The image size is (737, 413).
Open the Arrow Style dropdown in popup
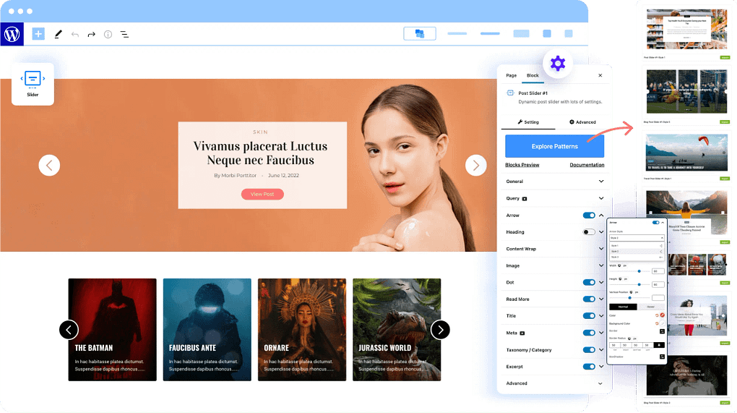[637, 238]
